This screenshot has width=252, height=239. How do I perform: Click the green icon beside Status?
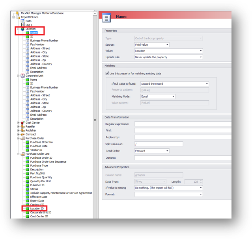point(27,189)
